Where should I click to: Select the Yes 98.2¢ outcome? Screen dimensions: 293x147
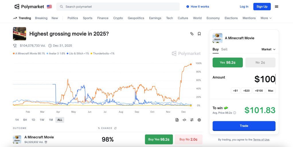coord(228,62)
